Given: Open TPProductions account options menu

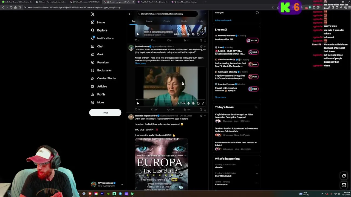Looking at the screenshot, I should pyautogui.click(x=122, y=184).
